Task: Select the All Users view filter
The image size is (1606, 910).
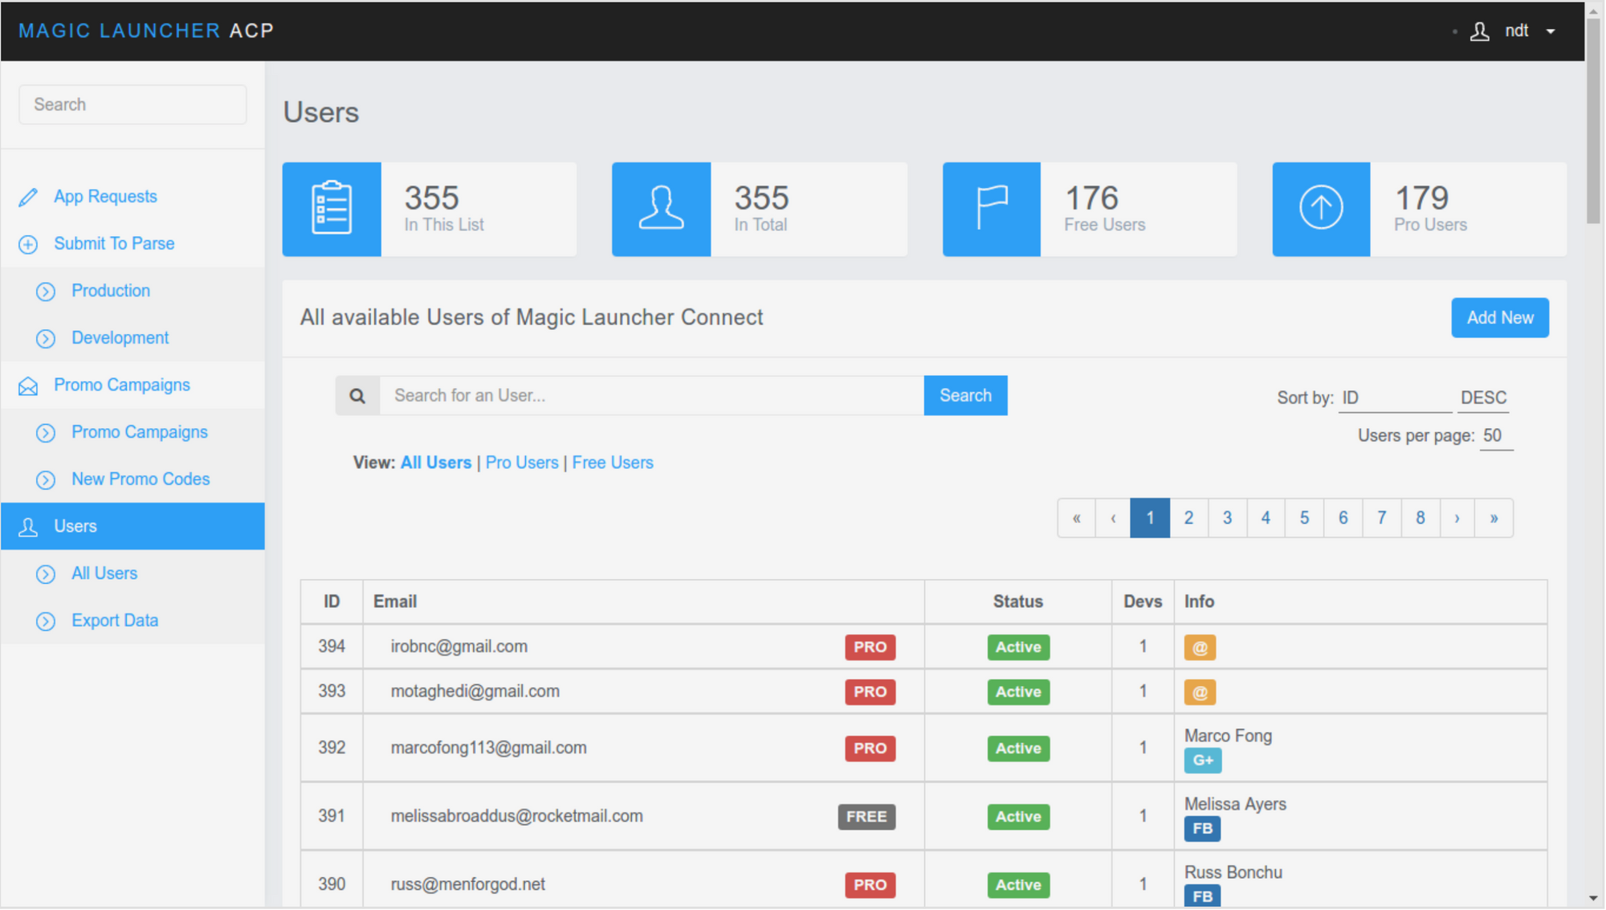Action: 434,461
